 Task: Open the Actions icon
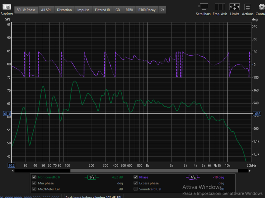(247, 7)
